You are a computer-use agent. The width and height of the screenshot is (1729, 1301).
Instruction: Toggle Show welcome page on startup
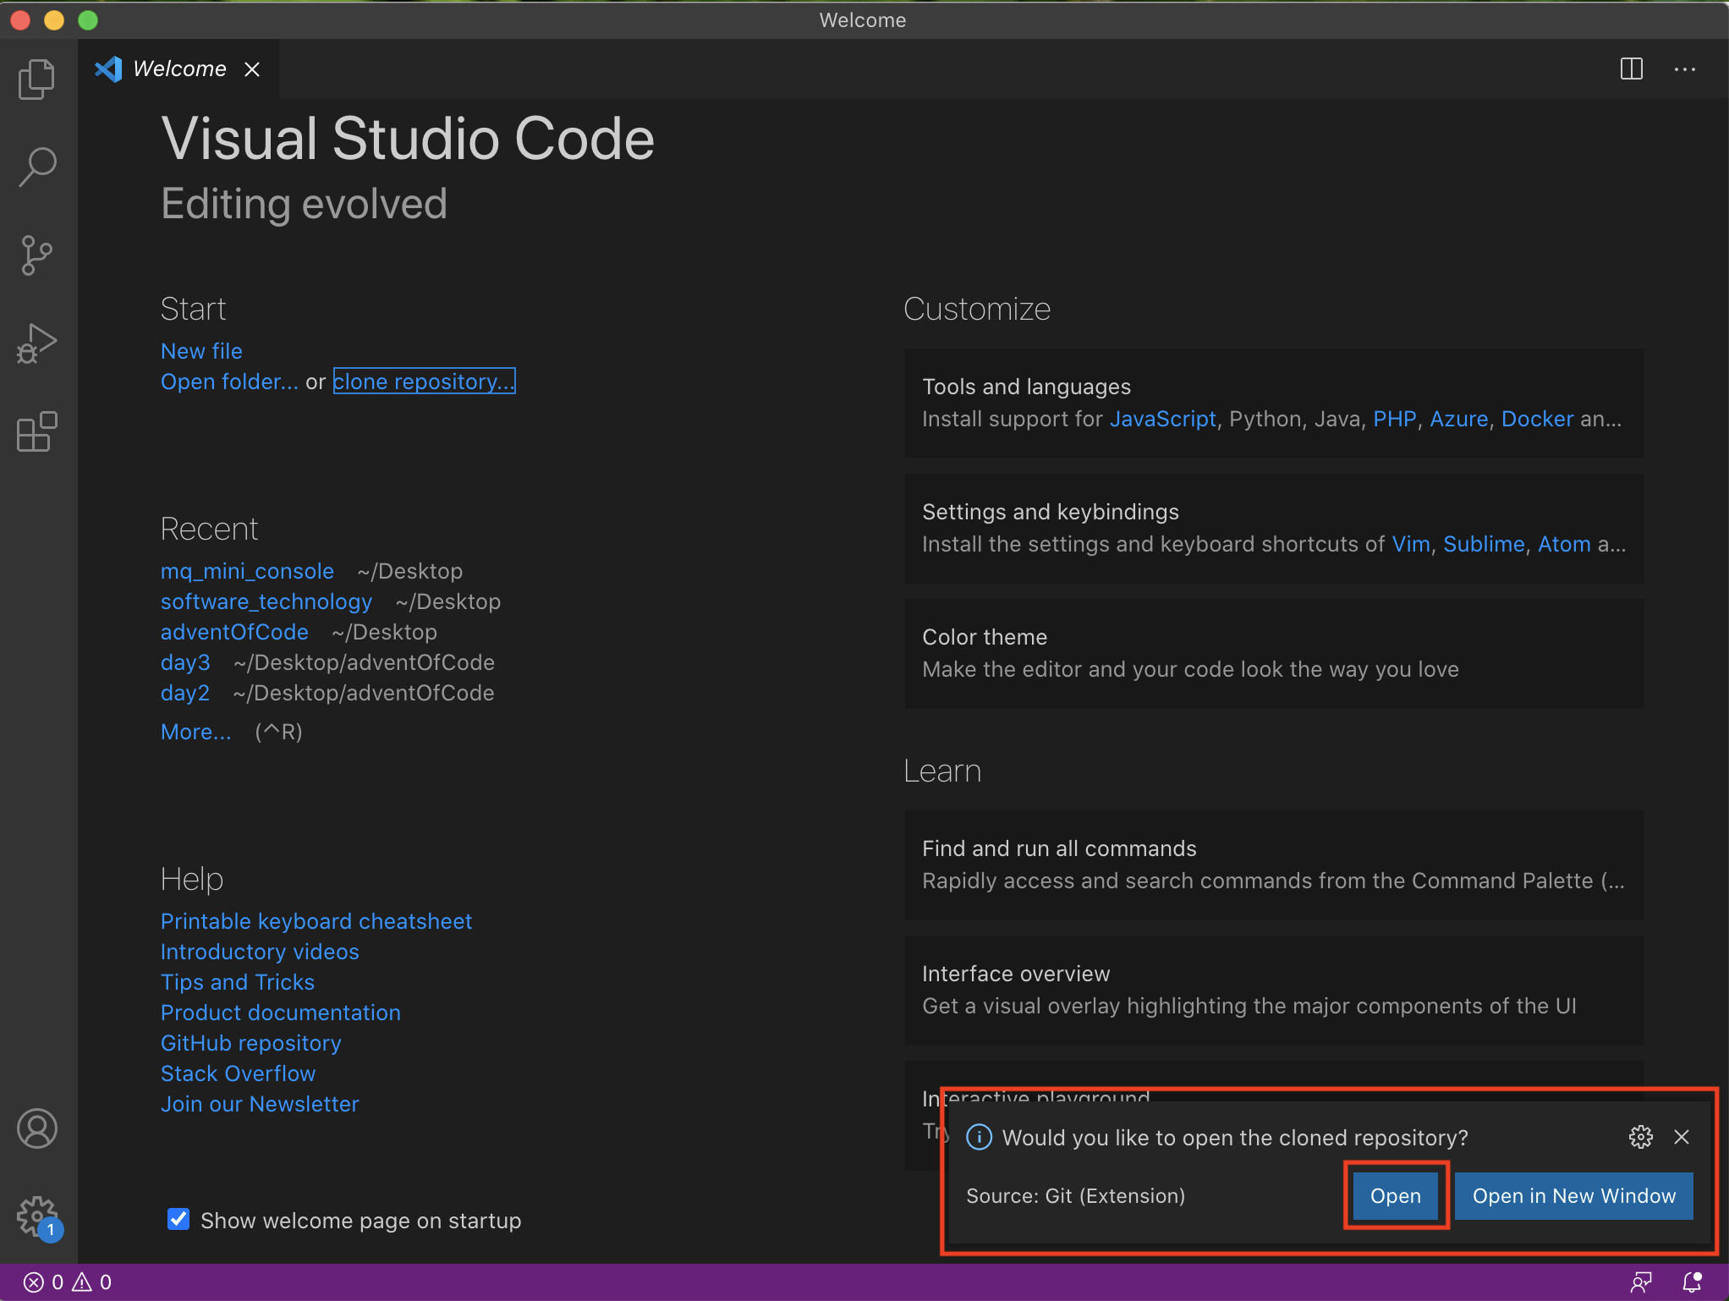178,1220
